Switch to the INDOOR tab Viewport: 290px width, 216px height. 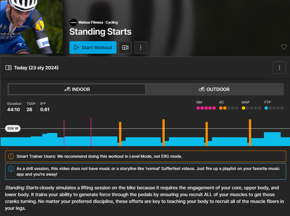click(x=77, y=89)
